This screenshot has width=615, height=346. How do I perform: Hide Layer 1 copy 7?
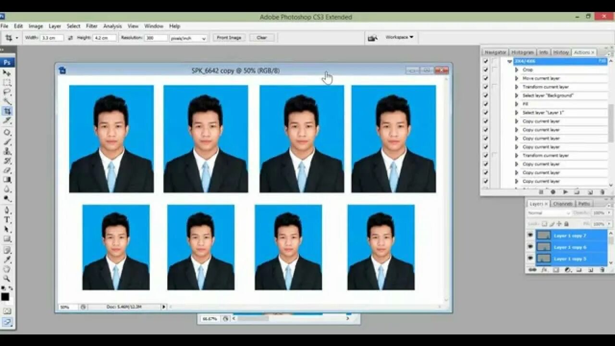tap(530, 235)
